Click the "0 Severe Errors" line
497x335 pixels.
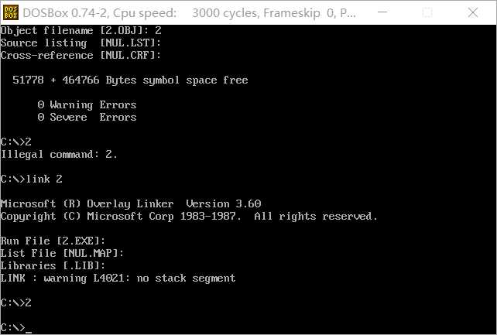87,117
